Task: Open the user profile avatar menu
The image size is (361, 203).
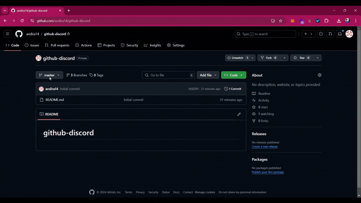Action: tap(349, 34)
